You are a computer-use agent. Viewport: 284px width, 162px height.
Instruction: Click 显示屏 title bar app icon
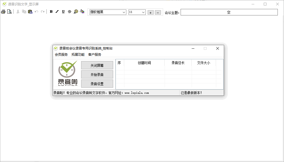coord(4,4)
